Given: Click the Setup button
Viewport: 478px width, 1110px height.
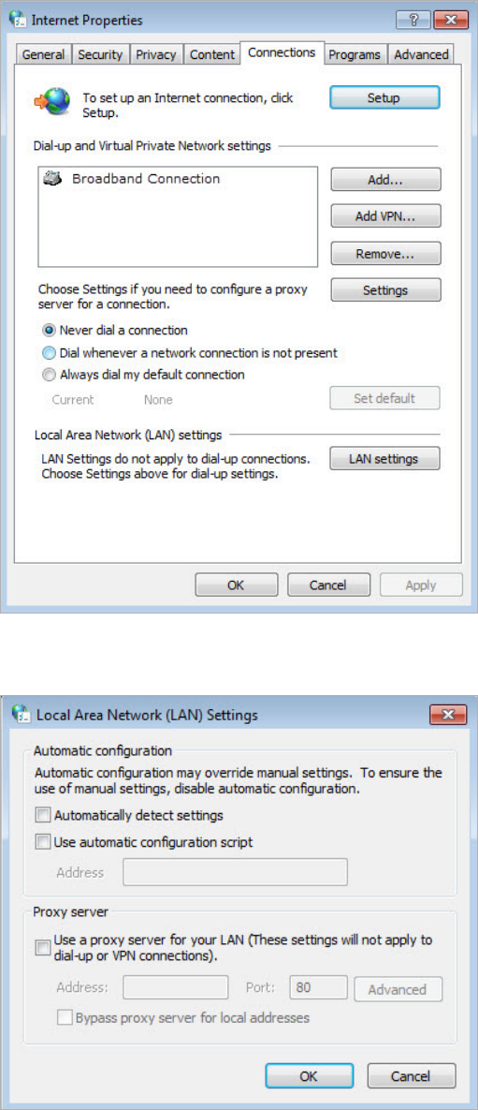Looking at the screenshot, I should pos(384,97).
